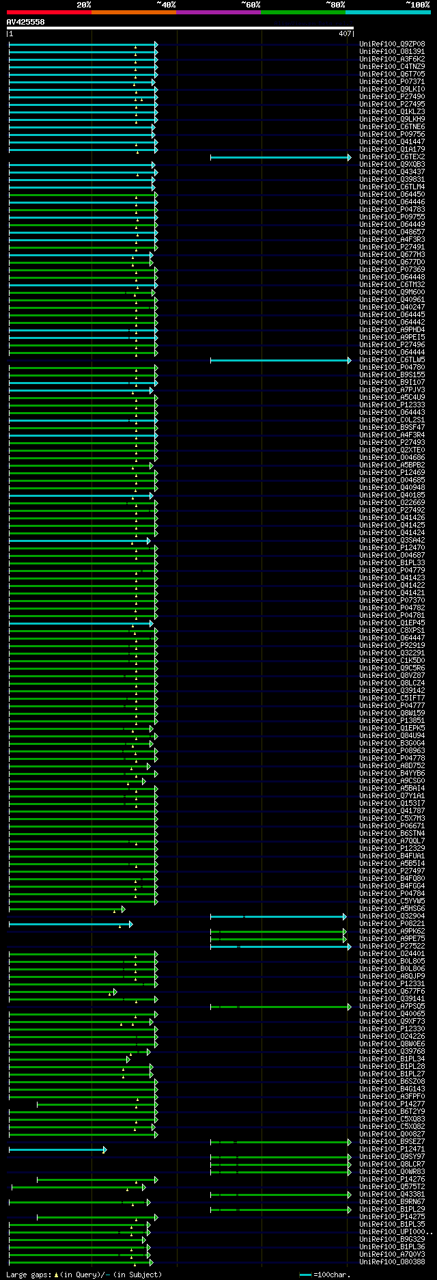
Task: Click the label UniRef100_P06671
Action: (392, 826)
